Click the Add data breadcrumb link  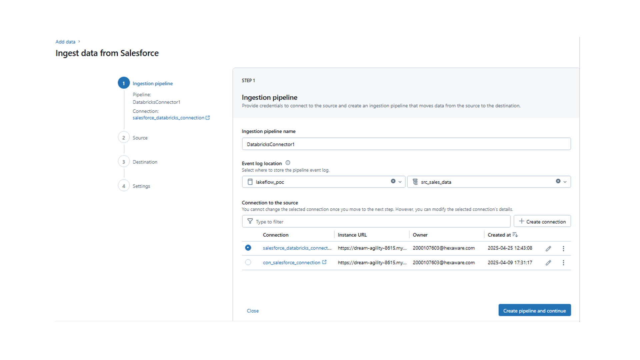[65, 42]
